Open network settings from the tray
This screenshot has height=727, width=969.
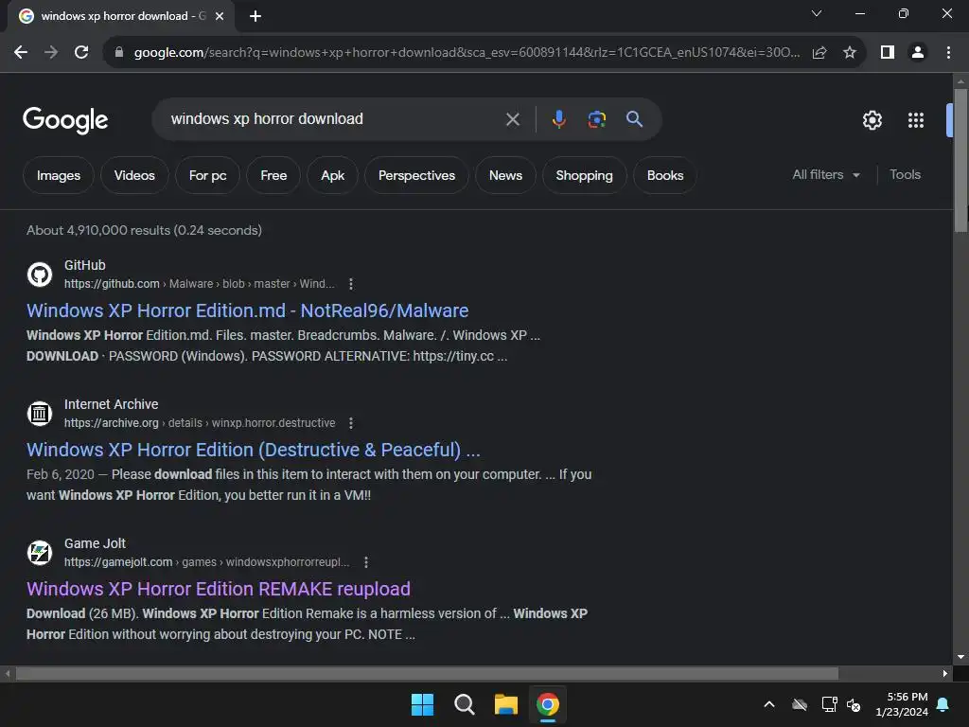(x=829, y=704)
